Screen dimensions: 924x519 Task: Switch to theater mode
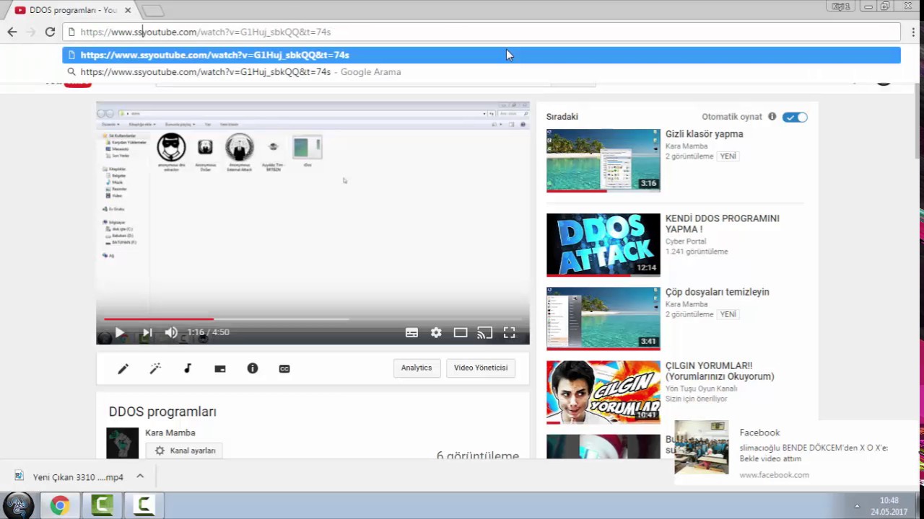[x=461, y=332]
